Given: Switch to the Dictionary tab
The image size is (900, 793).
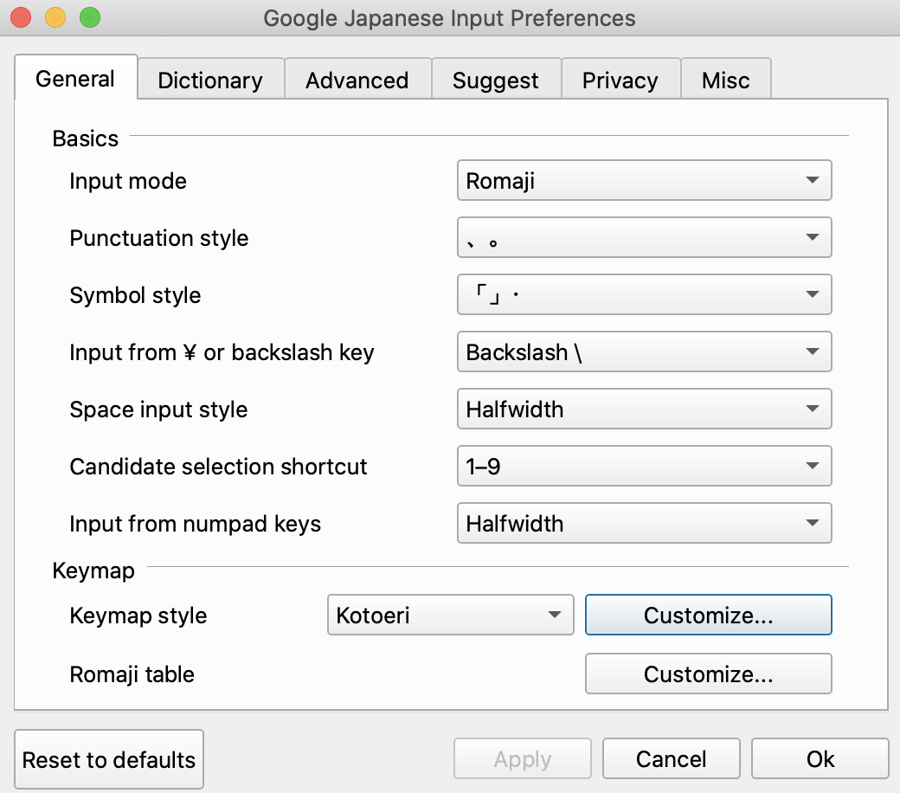Looking at the screenshot, I should coord(210,80).
